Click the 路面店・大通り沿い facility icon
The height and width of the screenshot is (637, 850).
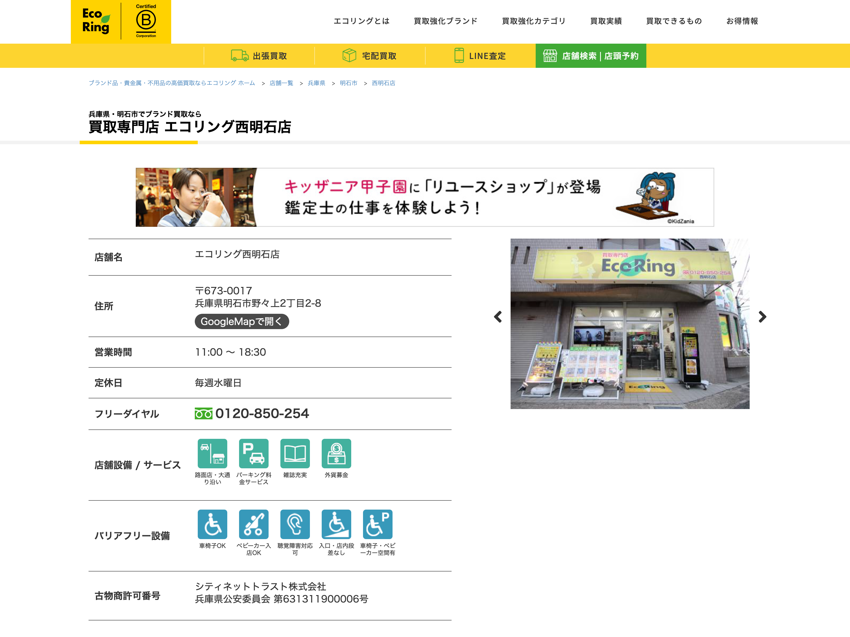(212, 454)
